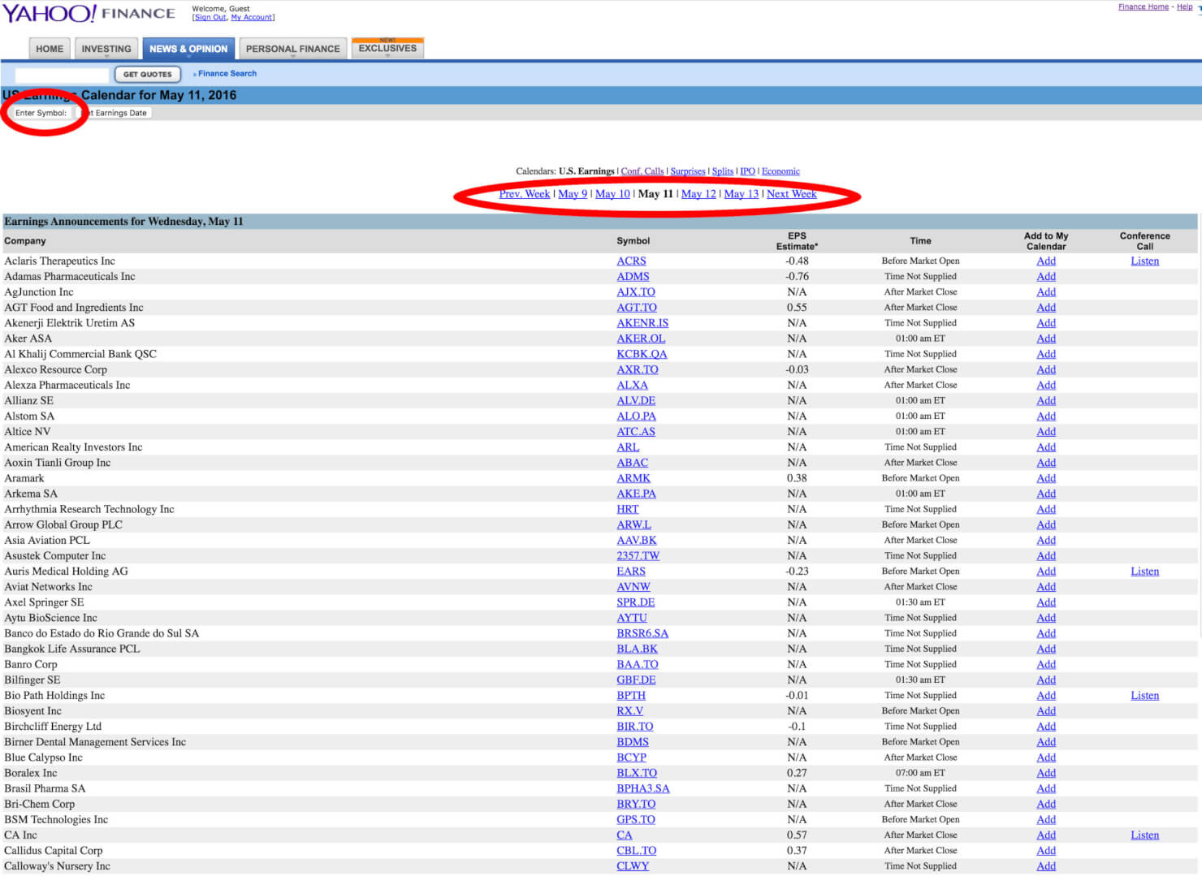Open the AGT.TO symbol quote
The height and width of the screenshot is (876, 1202).
point(637,308)
